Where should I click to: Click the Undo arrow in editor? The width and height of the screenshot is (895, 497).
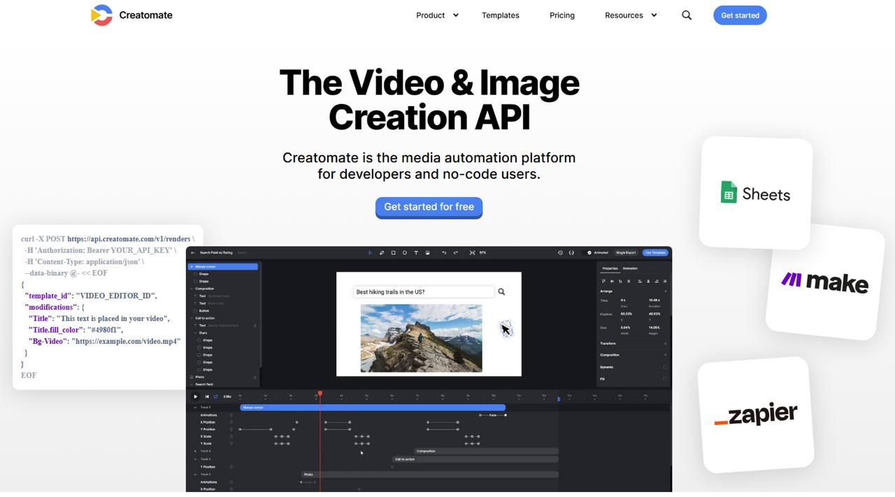444,252
